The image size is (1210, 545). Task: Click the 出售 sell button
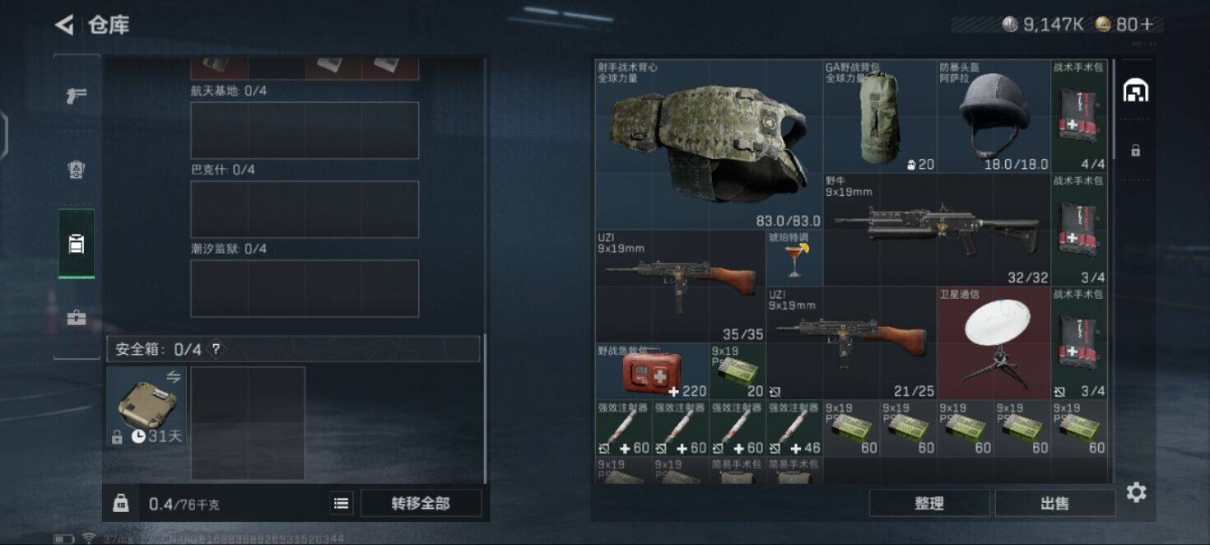[1054, 503]
